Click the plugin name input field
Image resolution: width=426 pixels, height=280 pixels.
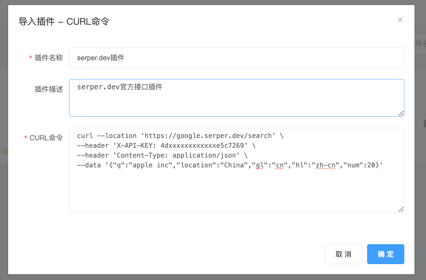236,58
